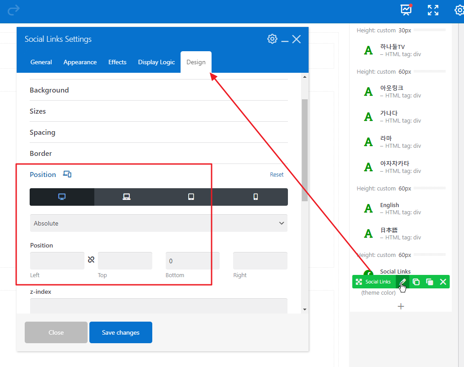Minimize the Social Links Settings dialog
Screen dimensions: 464x367
[285, 41]
